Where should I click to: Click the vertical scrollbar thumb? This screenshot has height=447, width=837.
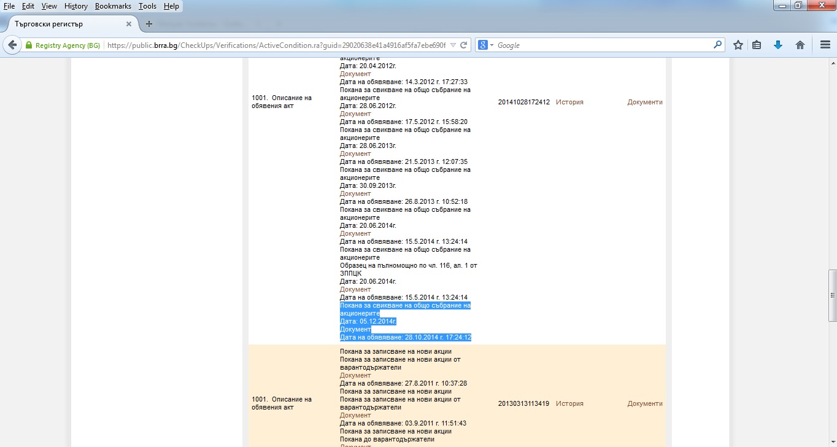[x=832, y=295]
